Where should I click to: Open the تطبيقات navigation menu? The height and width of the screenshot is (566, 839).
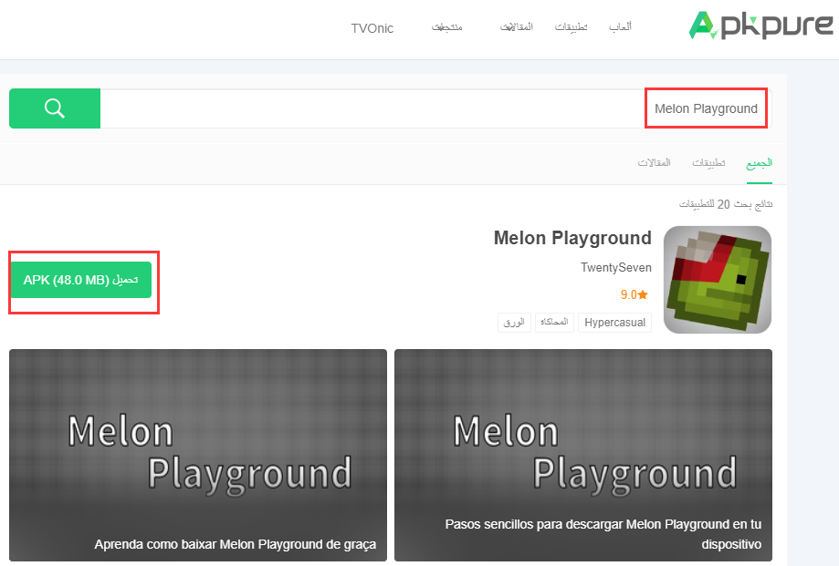click(573, 26)
